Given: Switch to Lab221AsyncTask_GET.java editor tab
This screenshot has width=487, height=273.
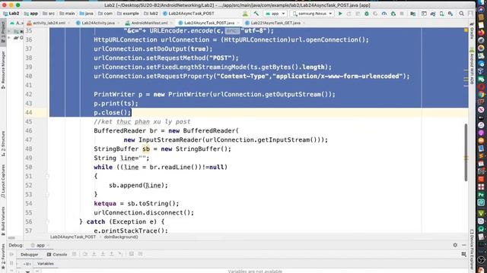Looking at the screenshot, I should (275, 23).
